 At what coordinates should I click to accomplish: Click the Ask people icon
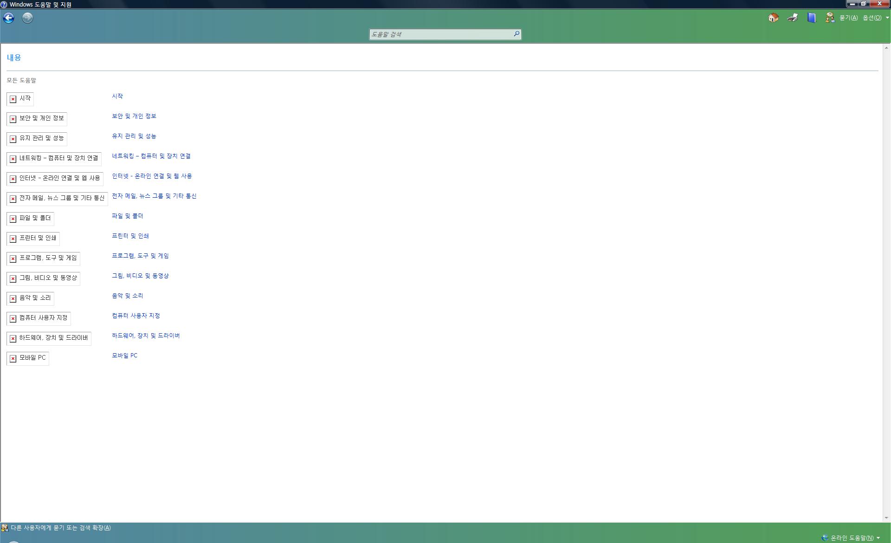click(x=830, y=18)
